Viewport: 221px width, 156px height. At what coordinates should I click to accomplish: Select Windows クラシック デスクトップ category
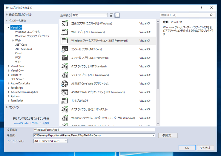pyautogui.click(x=32, y=36)
